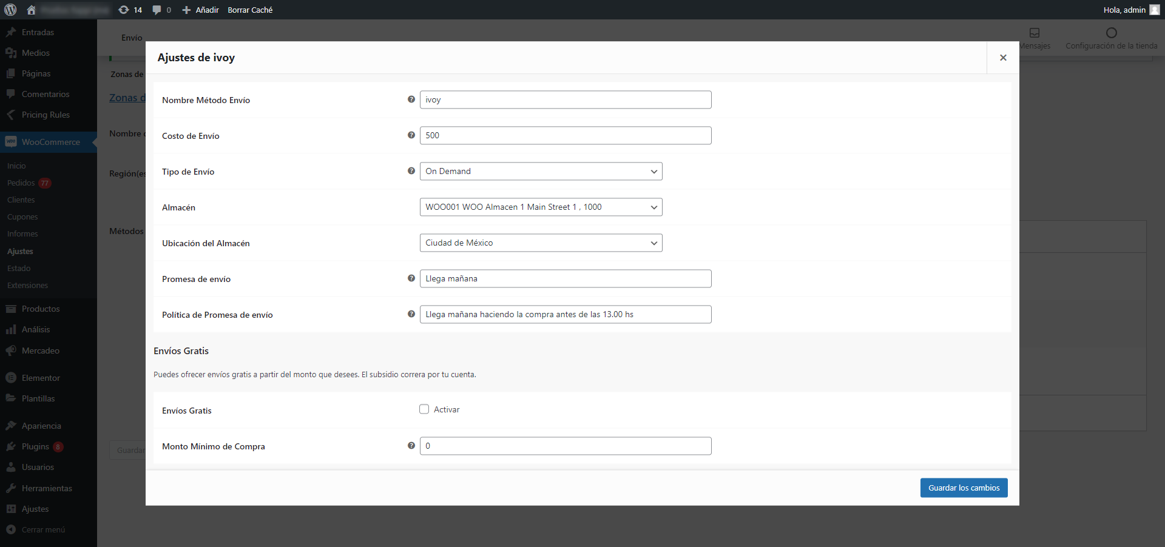Viewport: 1165px width, 547px height.
Task: Focus the Política de Promesa de envío field
Action: pos(566,314)
